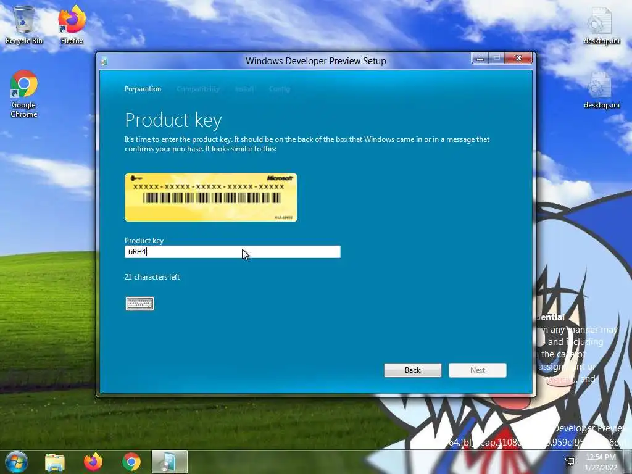Screen dimensions: 632x474
Task: Open the Recycle Bin desktop icon
Action: pyautogui.click(x=24, y=25)
